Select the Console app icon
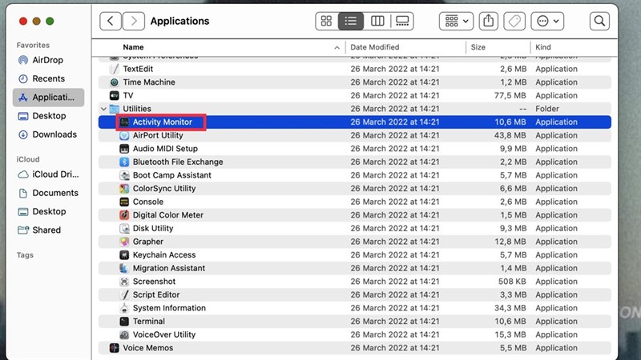This screenshot has width=641, height=360. [124, 202]
